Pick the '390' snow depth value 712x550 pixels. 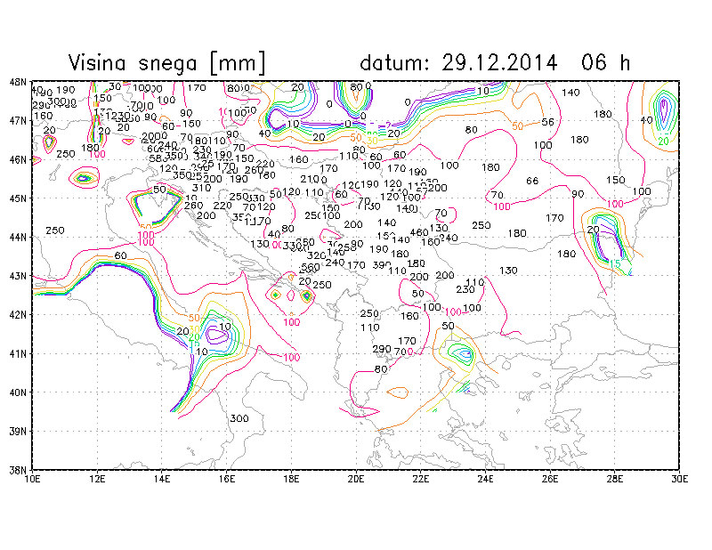382,264
